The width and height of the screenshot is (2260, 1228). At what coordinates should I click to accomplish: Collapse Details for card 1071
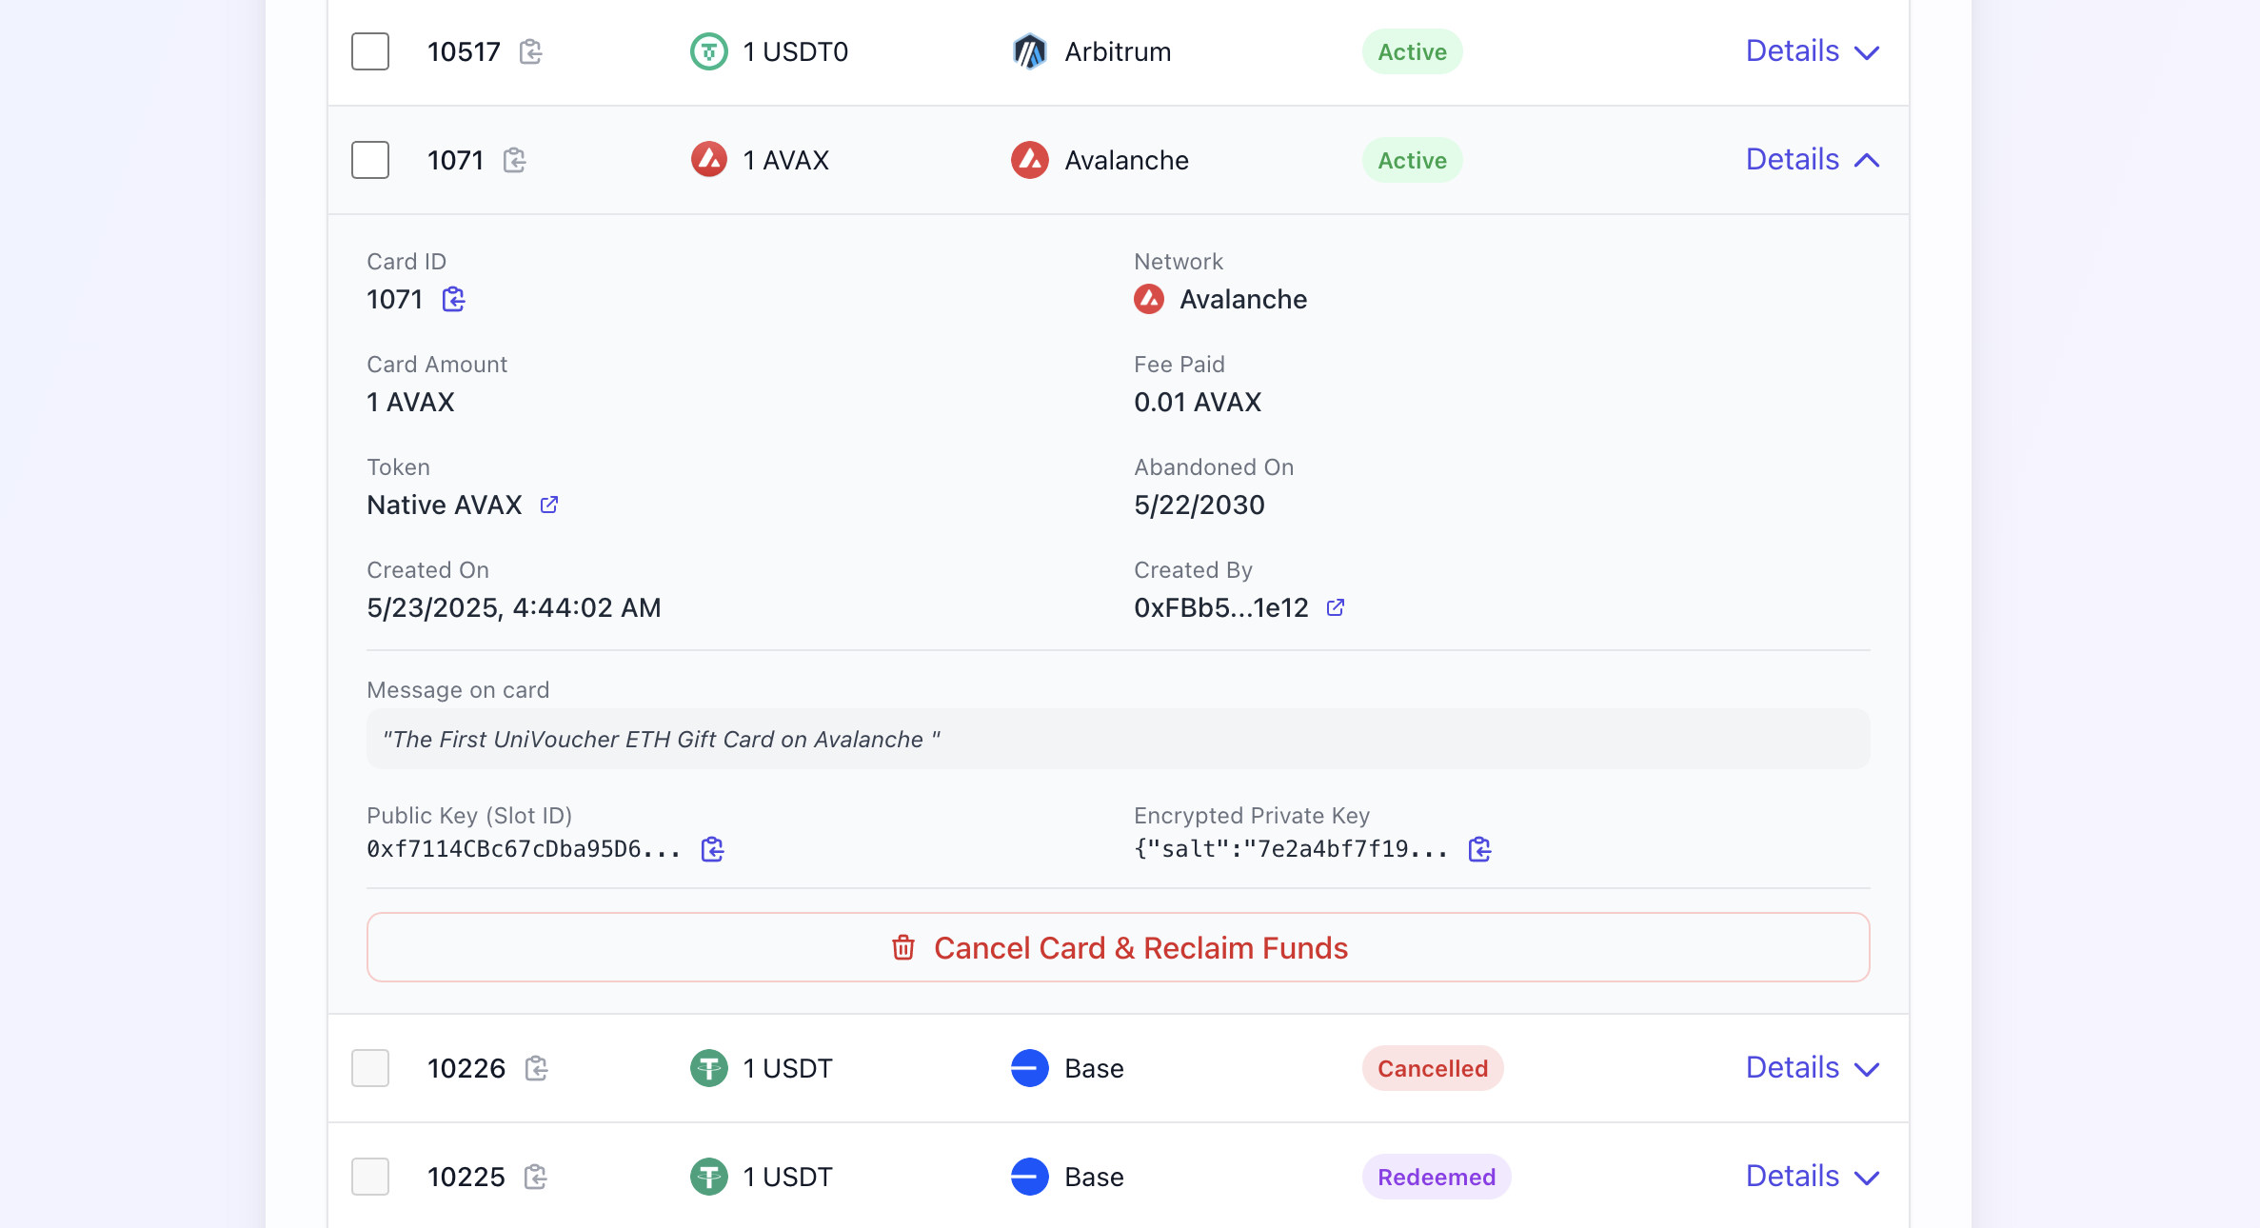tap(1813, 160)
